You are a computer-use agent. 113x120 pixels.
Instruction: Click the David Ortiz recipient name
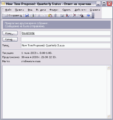point(28,33)
